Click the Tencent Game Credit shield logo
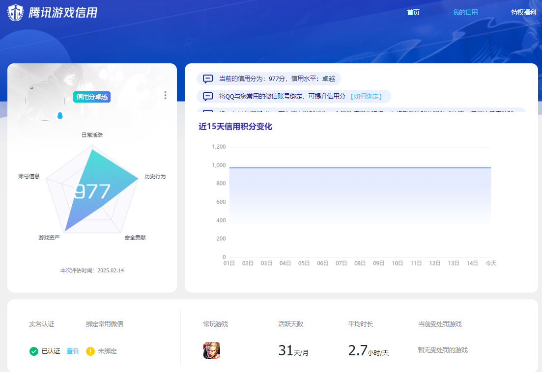The height and width of the screenshot is (372, 542). coord(16,13)
